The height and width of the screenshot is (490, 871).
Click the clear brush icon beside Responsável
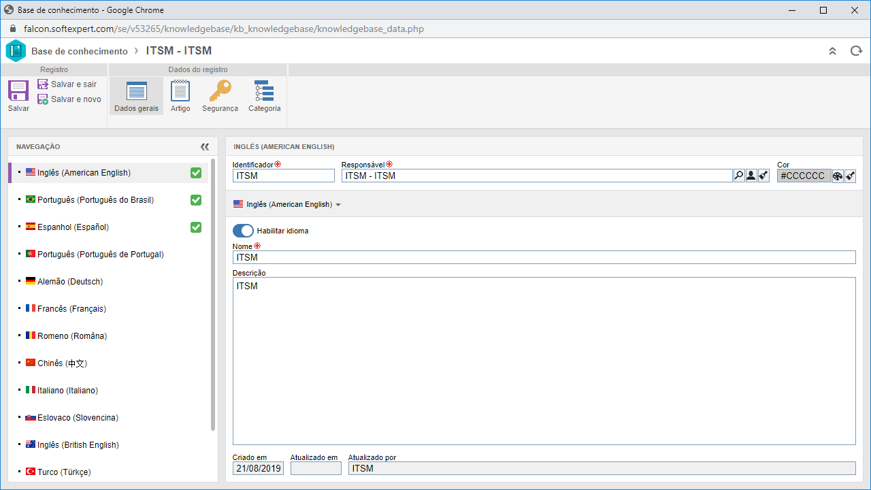pyautogui.click(x=763, y=176)
